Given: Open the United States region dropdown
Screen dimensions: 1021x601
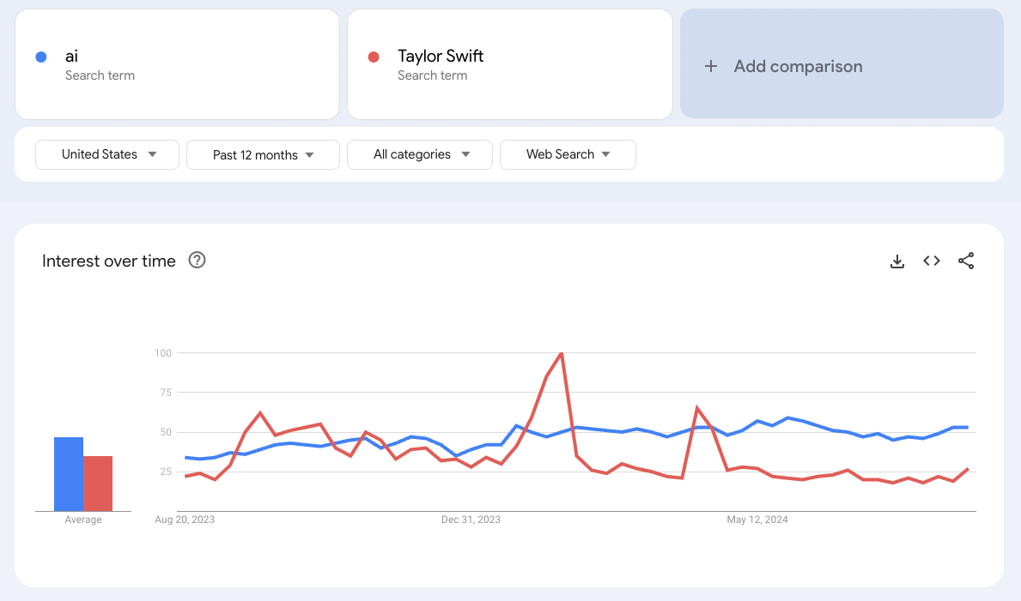Looking at the screenshot, I should point(107,154).
